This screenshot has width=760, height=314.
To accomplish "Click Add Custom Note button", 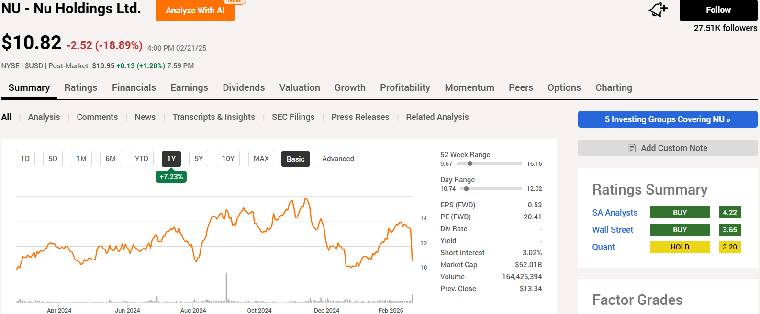I will click(x=668, y=148).
